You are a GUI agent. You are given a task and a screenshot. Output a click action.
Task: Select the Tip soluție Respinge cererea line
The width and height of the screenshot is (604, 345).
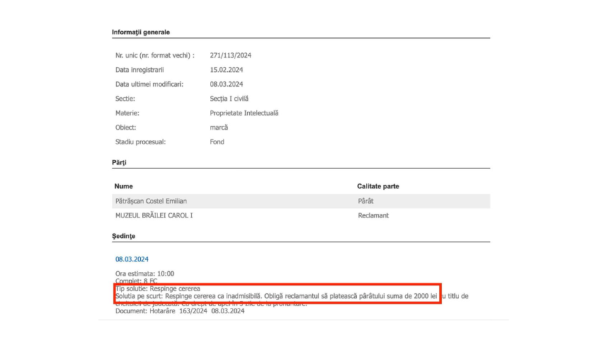tap(157, 288)
